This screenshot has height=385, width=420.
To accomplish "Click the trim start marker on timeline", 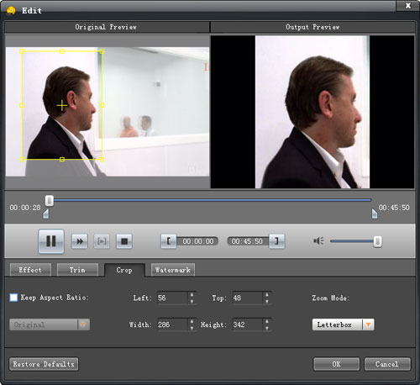I will tap(46, 214).
